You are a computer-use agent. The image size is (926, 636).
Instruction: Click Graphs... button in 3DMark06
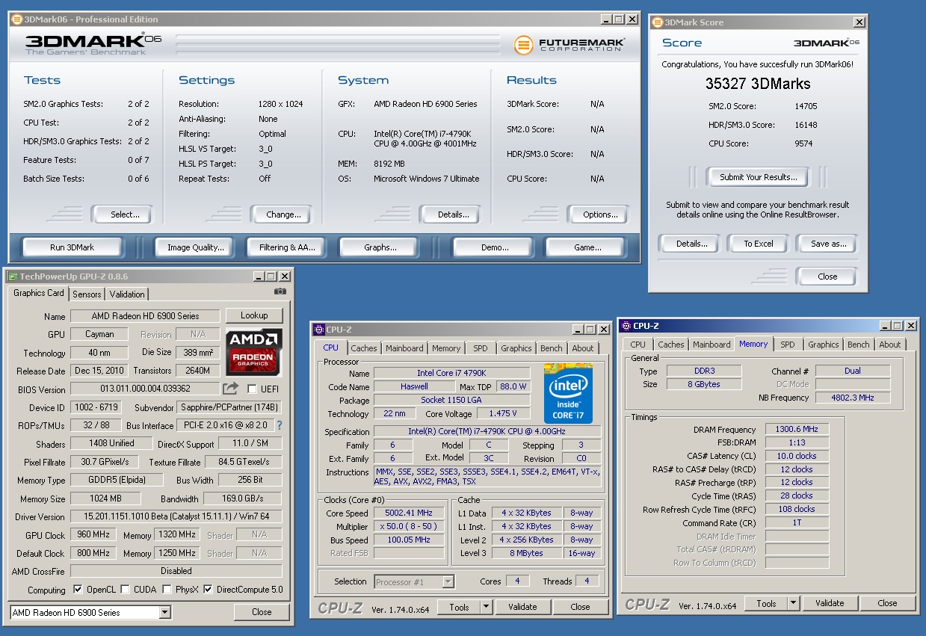pyautogui.click(x=380, y=247)
